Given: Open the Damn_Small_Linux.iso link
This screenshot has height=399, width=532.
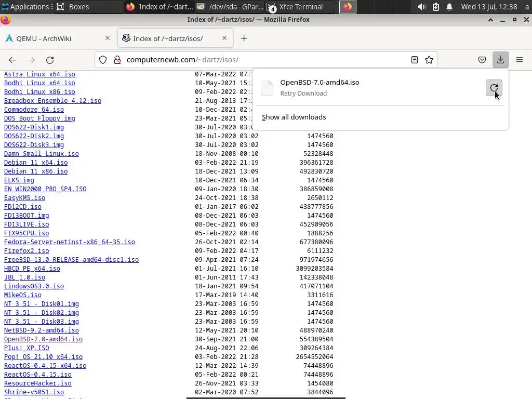Looking at the screenshot, I should tap(42, 154).
